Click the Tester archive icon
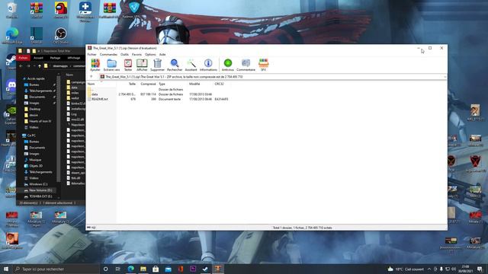Image resolution: width=488 pixels, height=274 pixels. click(128, 65)
